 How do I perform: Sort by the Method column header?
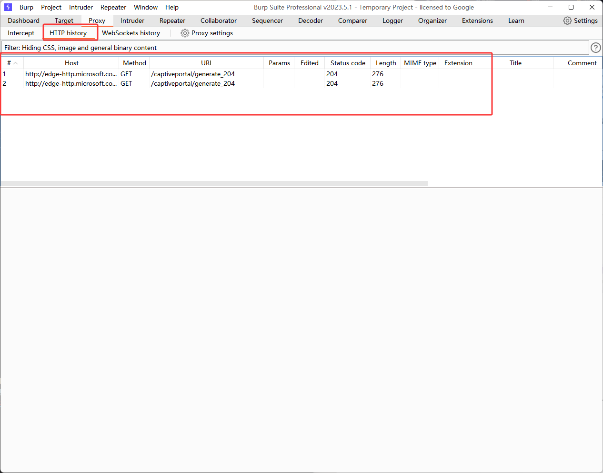pyautogui.click(x=134, y=63)
